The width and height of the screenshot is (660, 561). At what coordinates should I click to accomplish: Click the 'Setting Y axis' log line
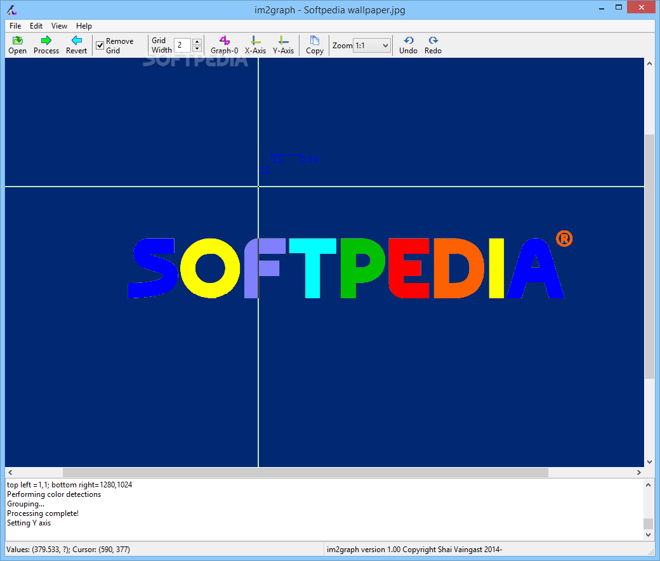(x=29, y=523)
